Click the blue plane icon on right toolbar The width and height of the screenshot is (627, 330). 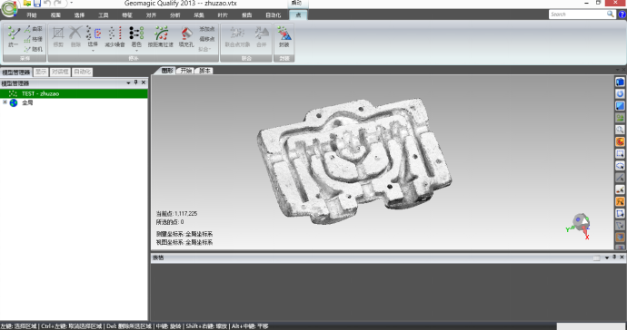pyautogui.click(x=620, y=106)
